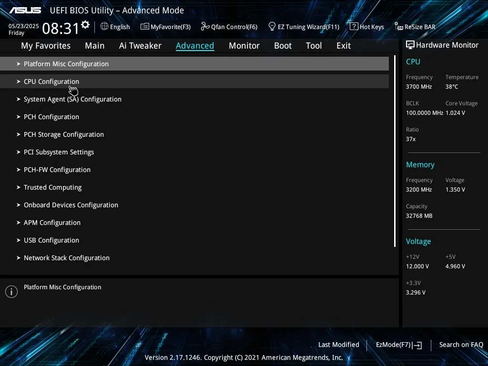
Task: Click +3.3V reading 3.296 V
Action: coord(416,293)
